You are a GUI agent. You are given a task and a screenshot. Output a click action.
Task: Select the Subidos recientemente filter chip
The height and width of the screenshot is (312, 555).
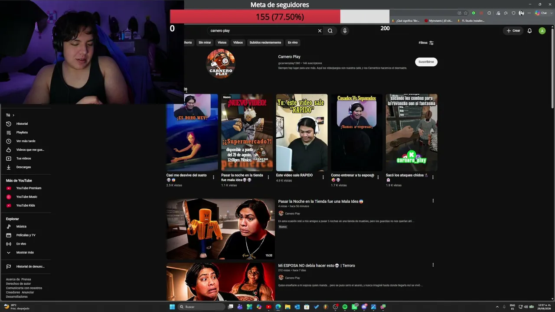click(265, 42)
